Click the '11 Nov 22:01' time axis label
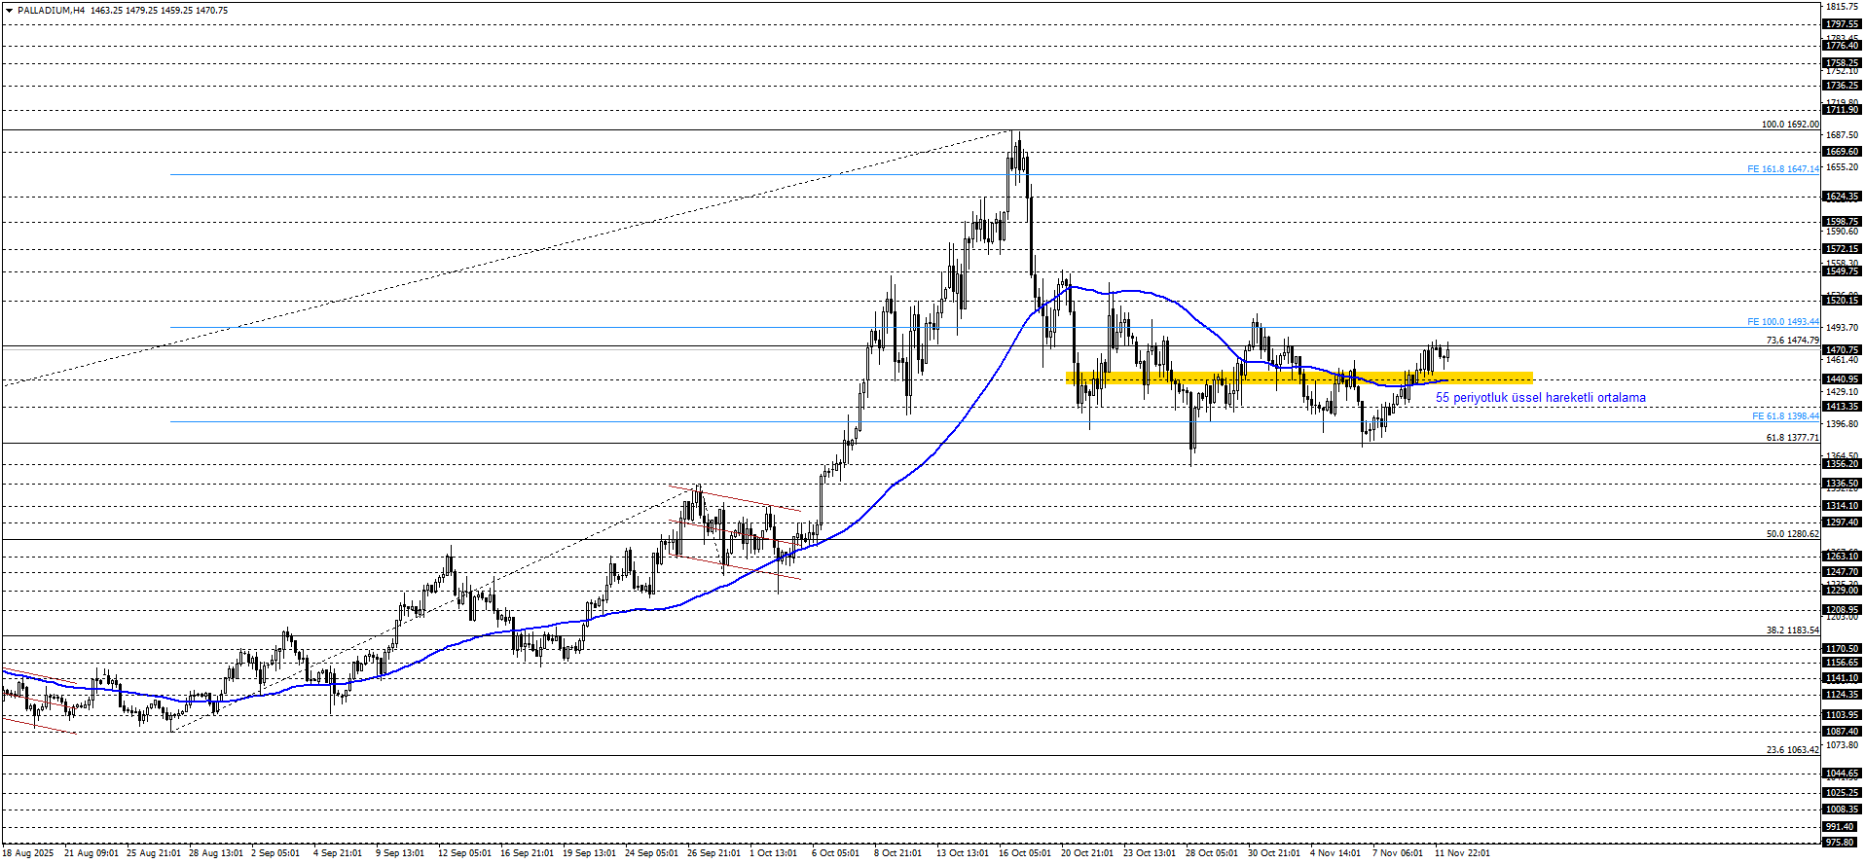1865x864 pixels. pyautogui.click(x=1461, y=853)
